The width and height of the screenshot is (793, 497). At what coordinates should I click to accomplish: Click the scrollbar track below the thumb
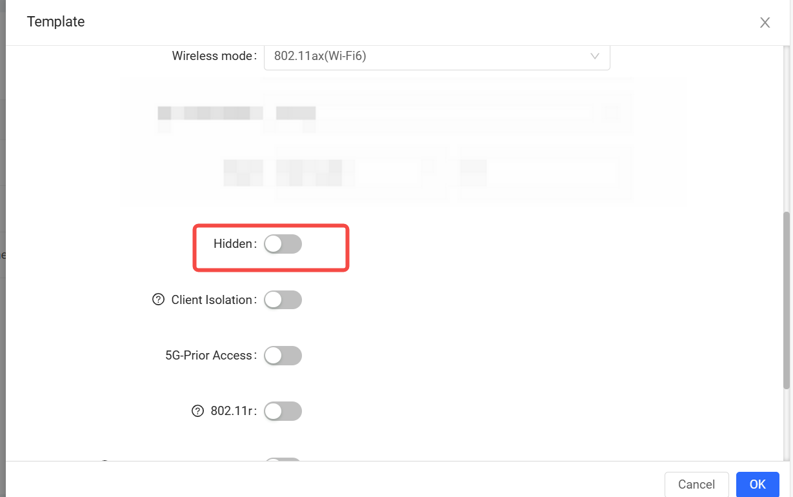787,425
